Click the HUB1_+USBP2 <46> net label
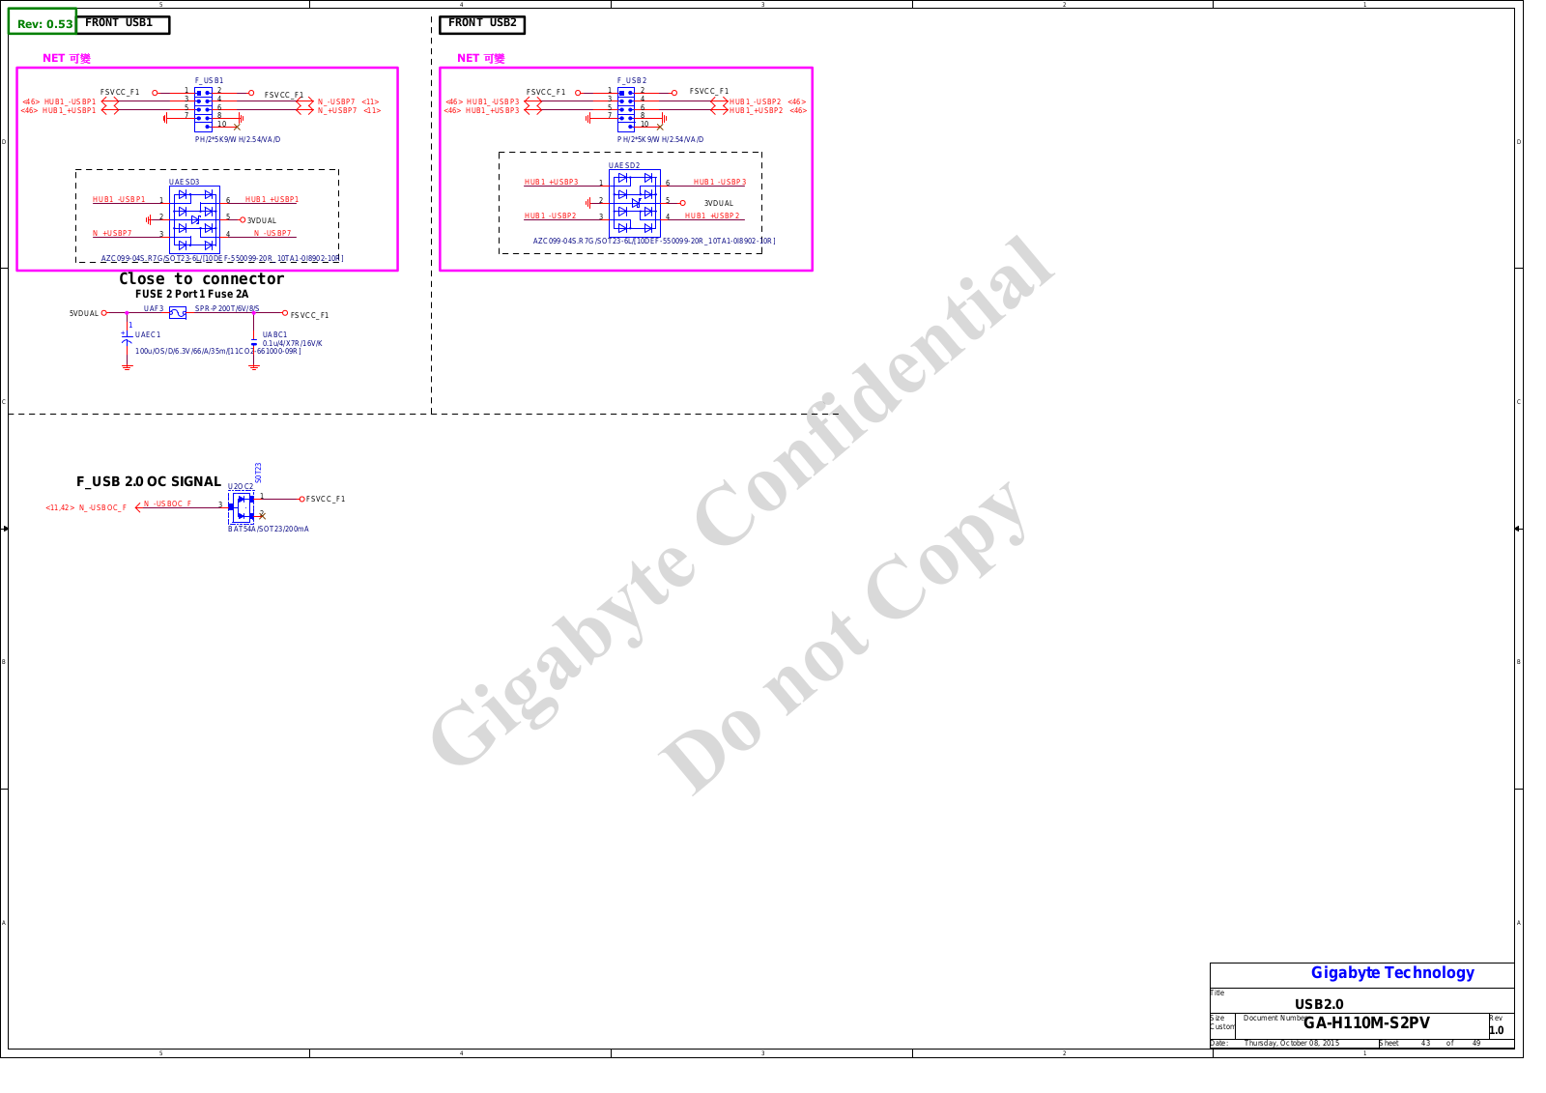The image size is (1546, 1093). (768, 110)
